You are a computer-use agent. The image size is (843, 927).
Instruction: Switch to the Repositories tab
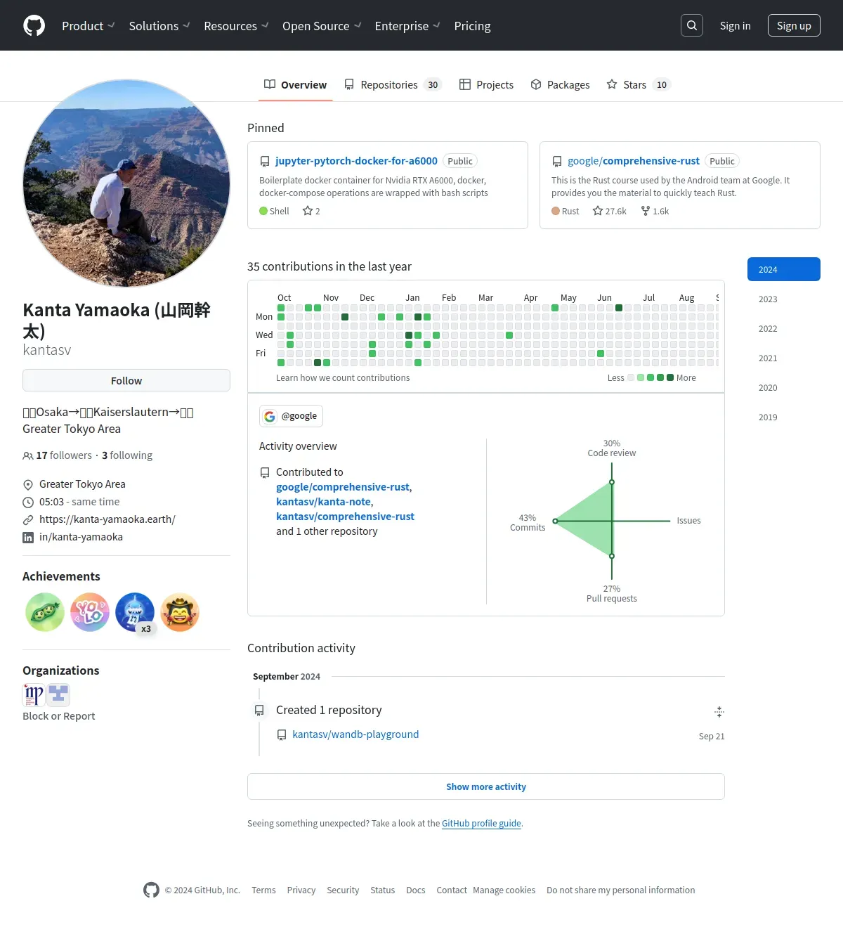pos(393,84)
